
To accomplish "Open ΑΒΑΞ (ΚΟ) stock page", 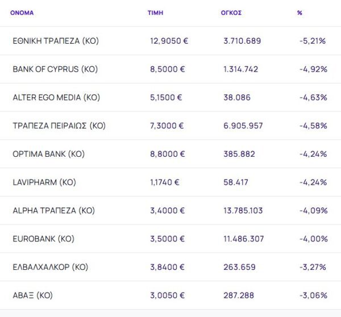I will (x=32, y=295).
